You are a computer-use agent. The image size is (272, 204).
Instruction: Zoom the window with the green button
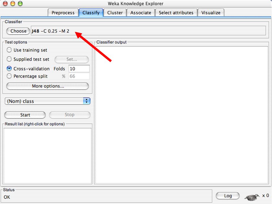pyautogui.click(x=20, y=3)
